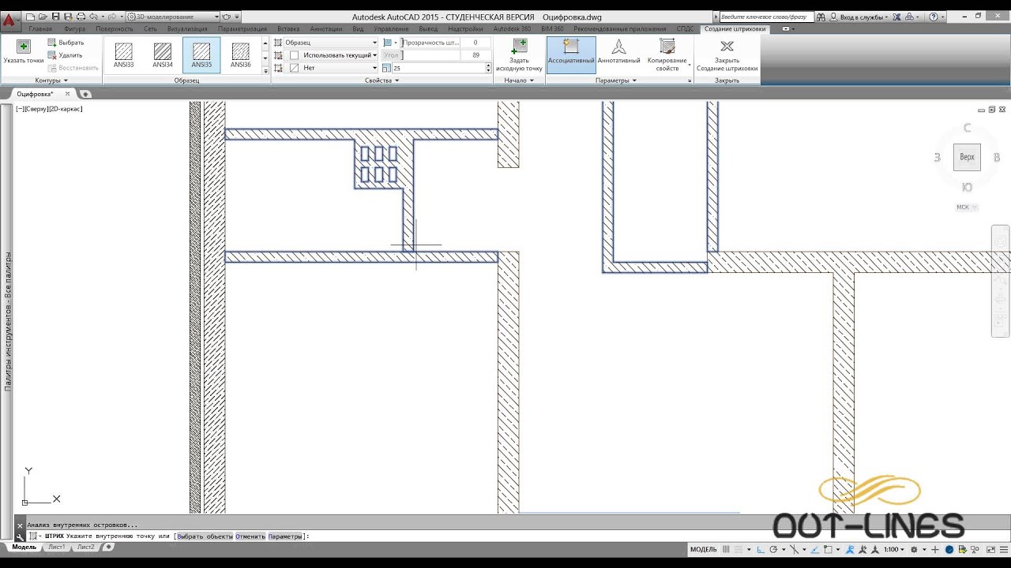Click the Plot printer icon
Image resolution: width=1011 pixels, height=568 pixels.
coord(81,17)
